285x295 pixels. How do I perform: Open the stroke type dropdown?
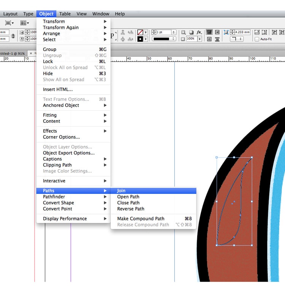click(x=164, y=39)
